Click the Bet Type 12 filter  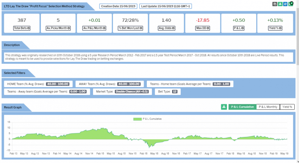167,92
